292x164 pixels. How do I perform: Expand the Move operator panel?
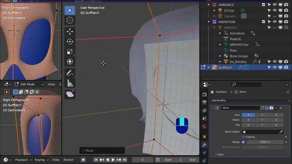(102, 151)
